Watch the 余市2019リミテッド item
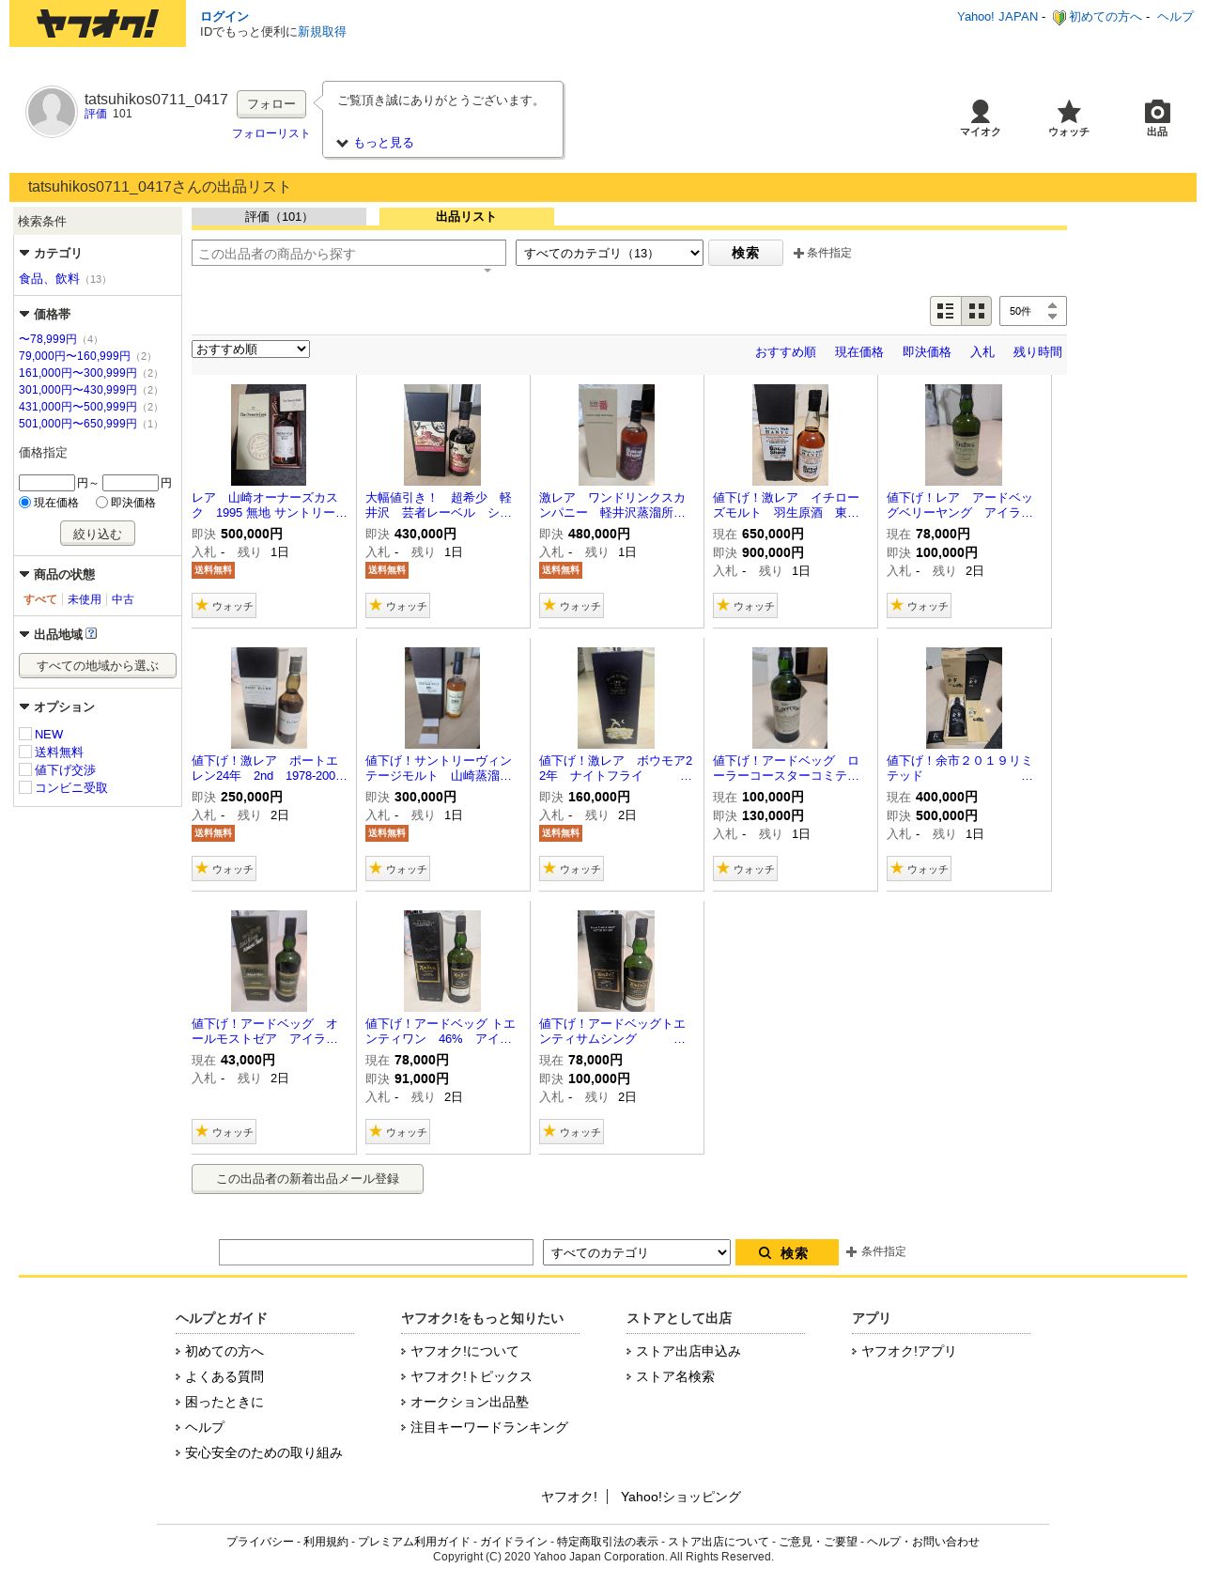 click(x=919, y=869)
